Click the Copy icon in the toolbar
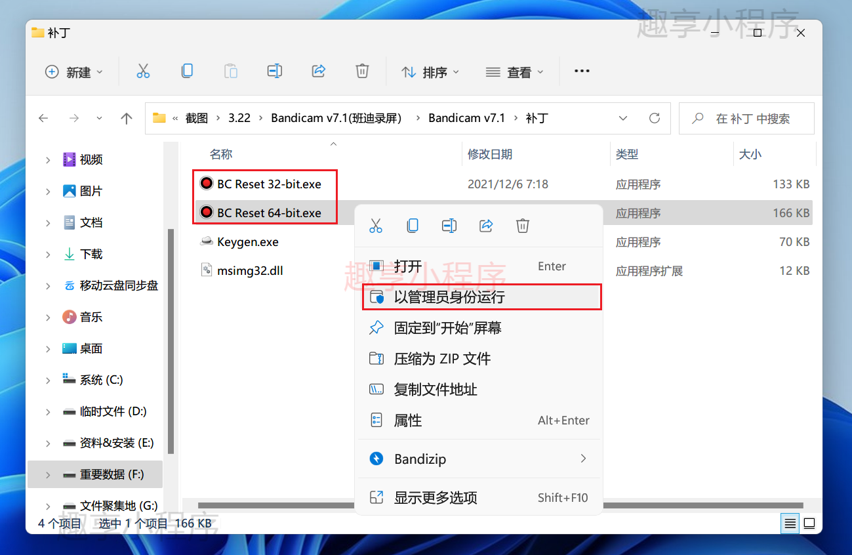The image size is (852, 555). click(x=187, y=72)
